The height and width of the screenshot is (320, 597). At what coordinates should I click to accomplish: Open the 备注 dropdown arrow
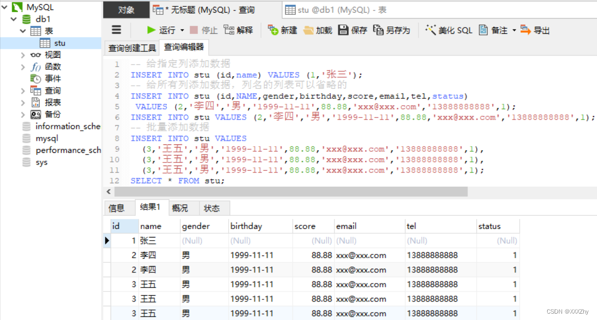[x=514, y=31]
